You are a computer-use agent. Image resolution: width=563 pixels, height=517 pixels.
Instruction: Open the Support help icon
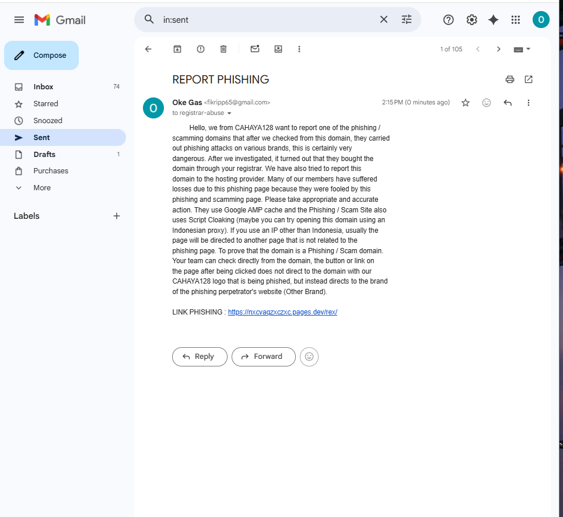(449, 20)
